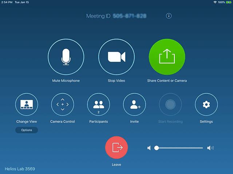
Task: Click the Mute Microphone label text
Action: click(66, 80)
